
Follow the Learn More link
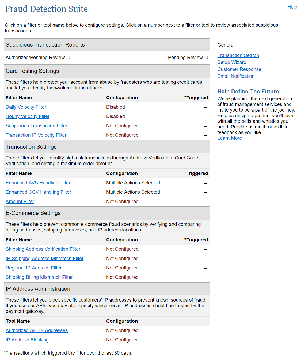pos(230,138)
